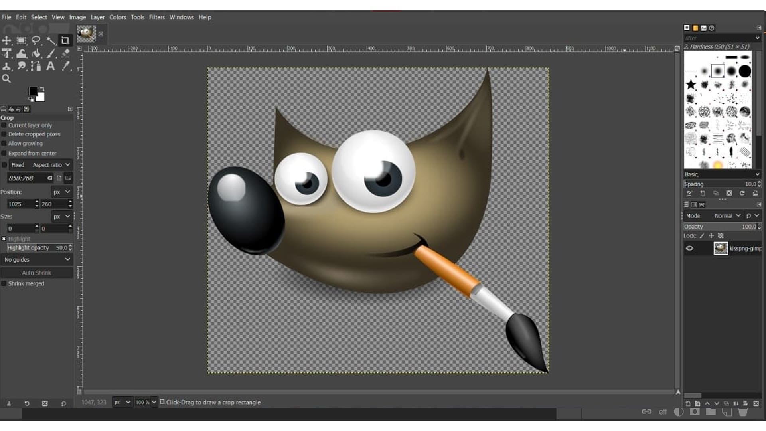Open the Edit menu
Image resolution: width=766 pixels, height=431 pixels.
[21, 17]
